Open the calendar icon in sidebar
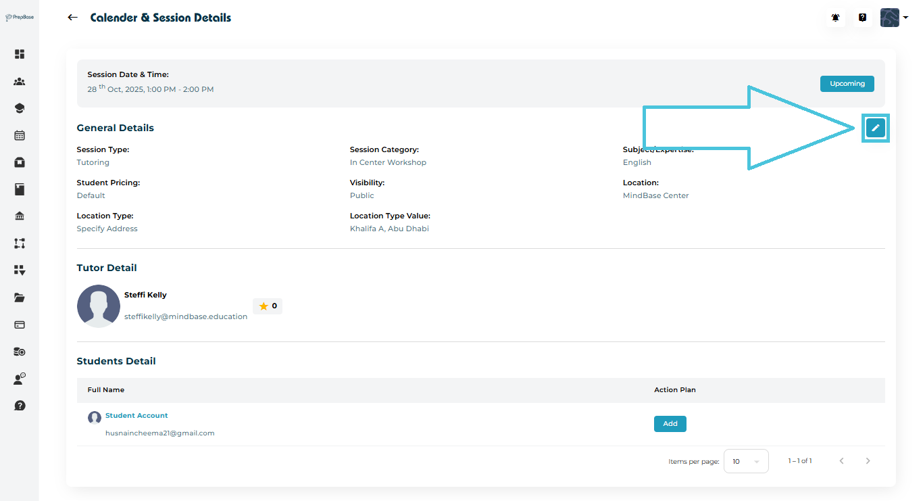 tap(20, 135)
